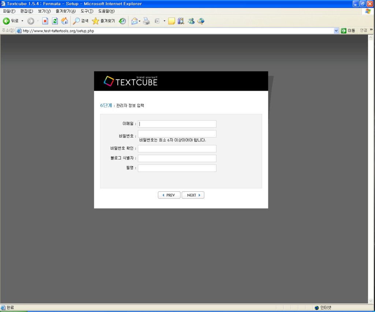
Task: Focus the 비밀번호 확인 input field
Action: (177, 149)
